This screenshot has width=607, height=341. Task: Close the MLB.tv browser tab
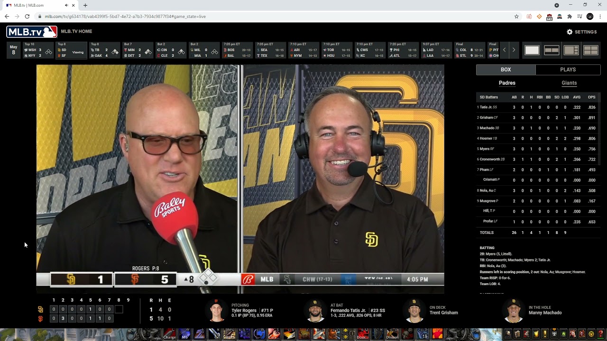(74, 5)
